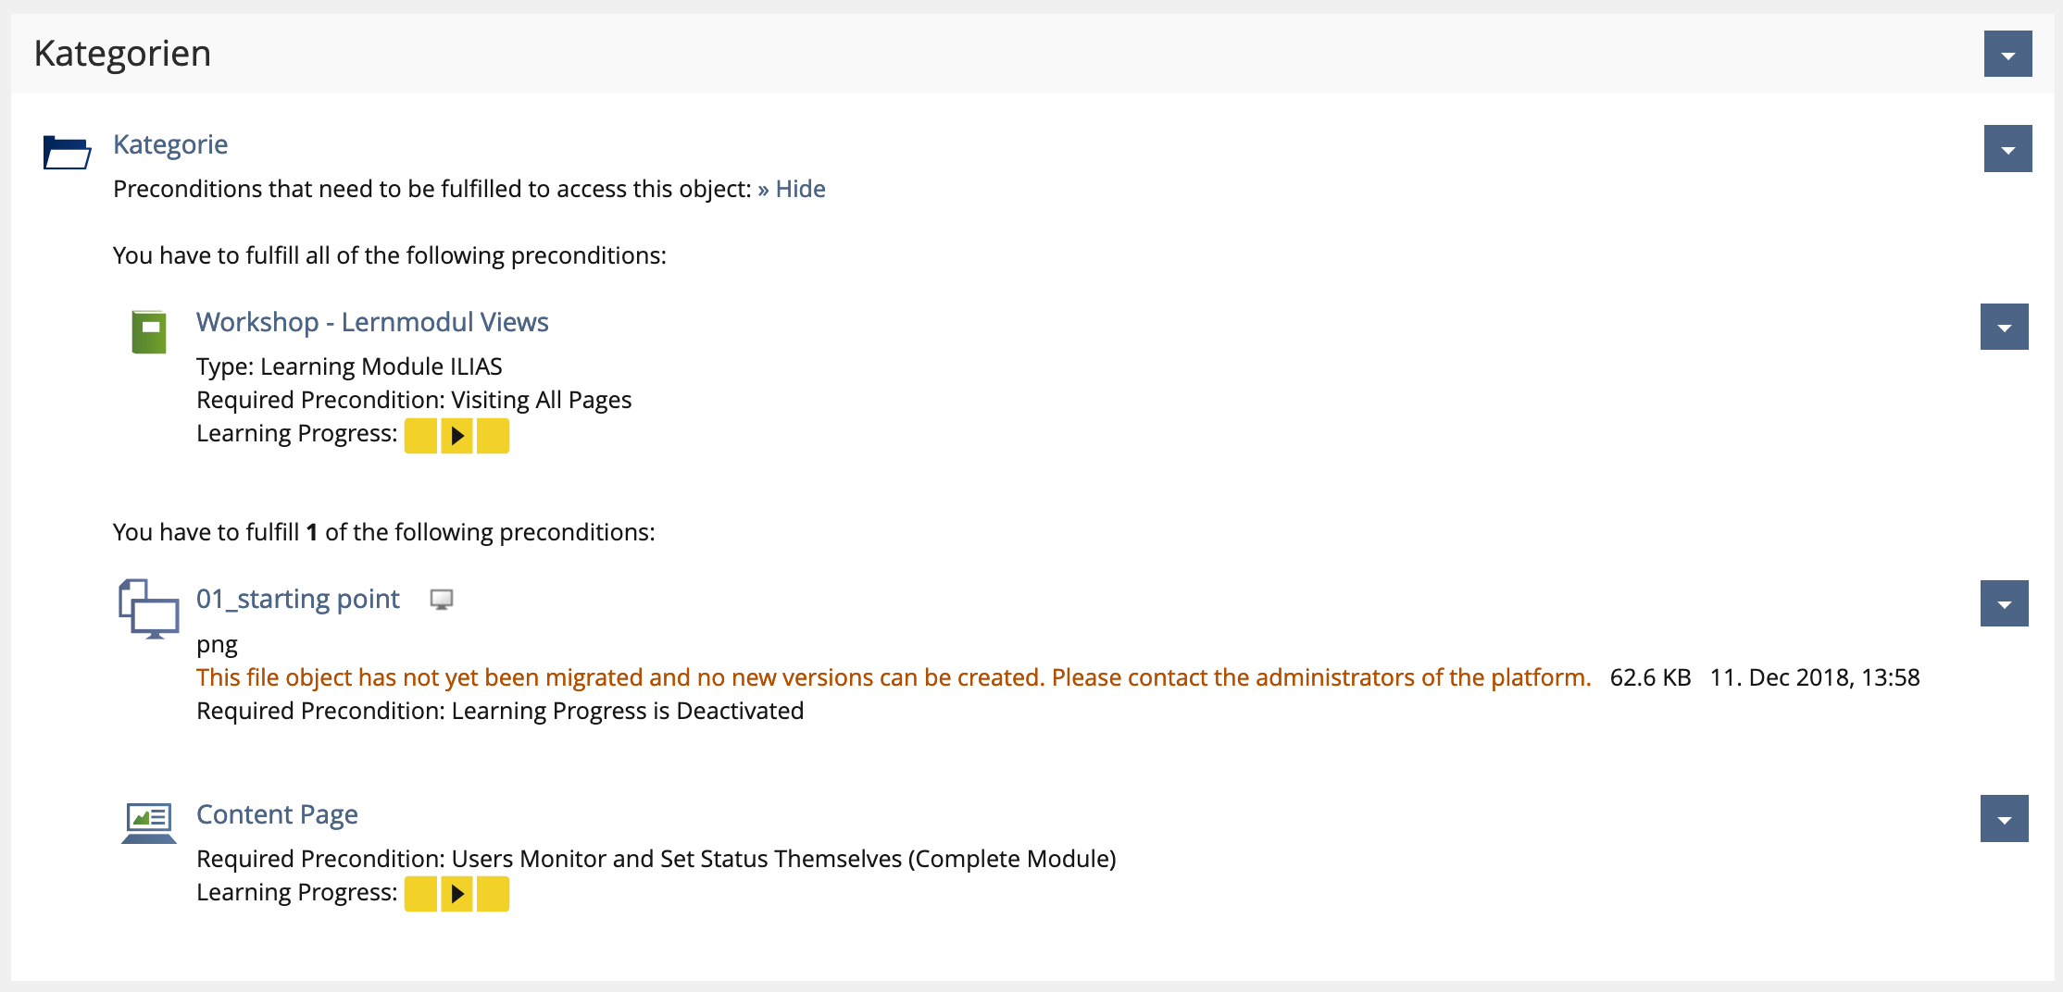
Task: Open the Kategorien header actions dropdown
Action: [x=2007, y=54]
